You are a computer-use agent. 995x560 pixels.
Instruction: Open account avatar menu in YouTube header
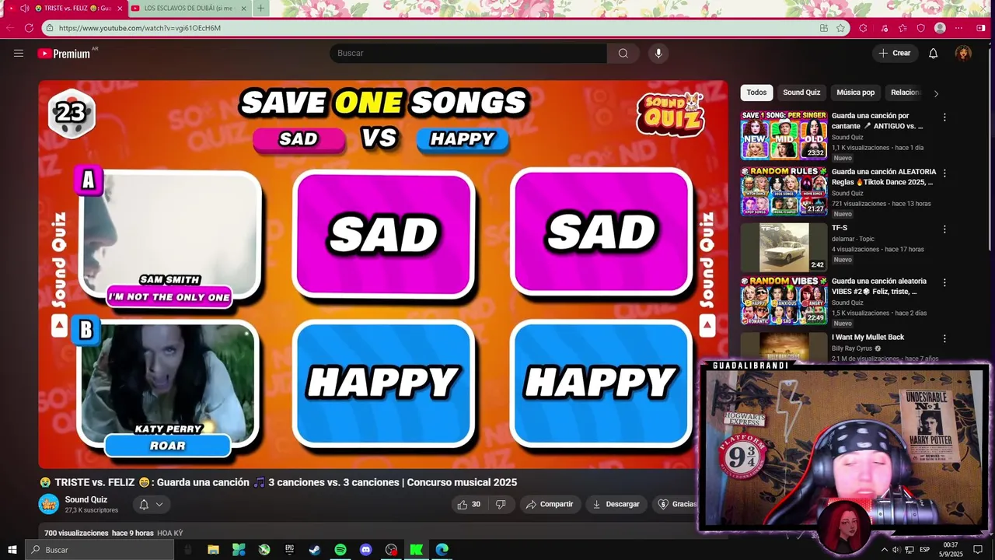coord(963,53)
